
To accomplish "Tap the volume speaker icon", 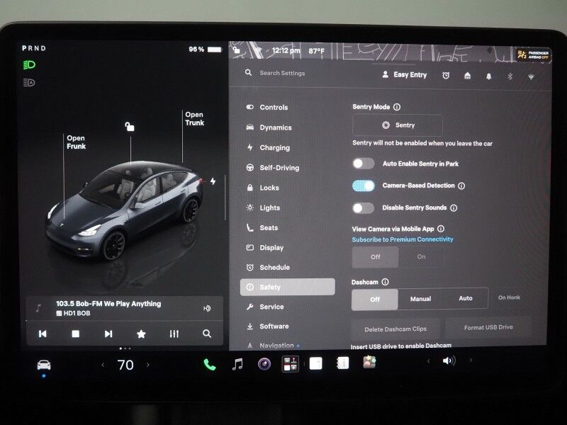I will click(x=449, y=361).
